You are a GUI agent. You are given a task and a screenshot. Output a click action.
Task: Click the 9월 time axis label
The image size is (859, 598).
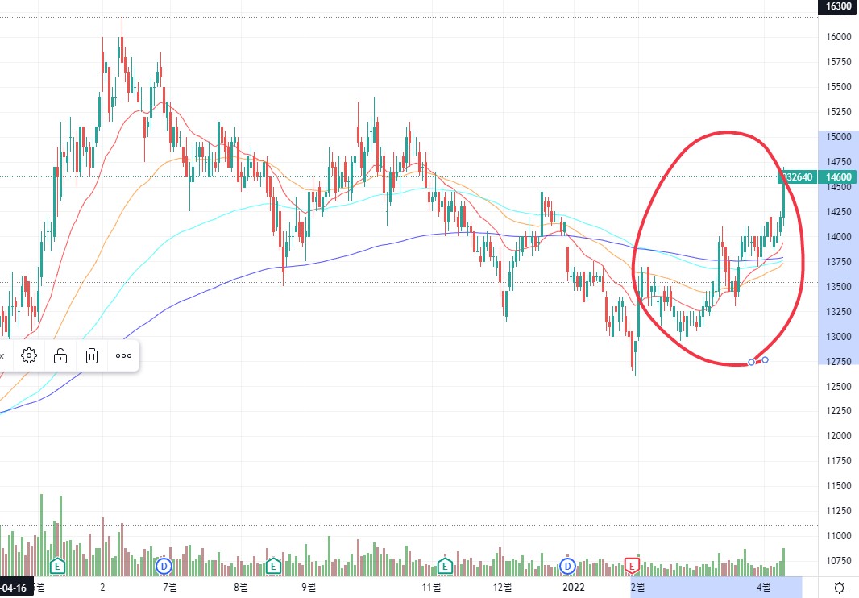click(309, 588)
